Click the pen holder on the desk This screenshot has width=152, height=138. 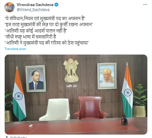pyautogui.click(x=124, y=121)
